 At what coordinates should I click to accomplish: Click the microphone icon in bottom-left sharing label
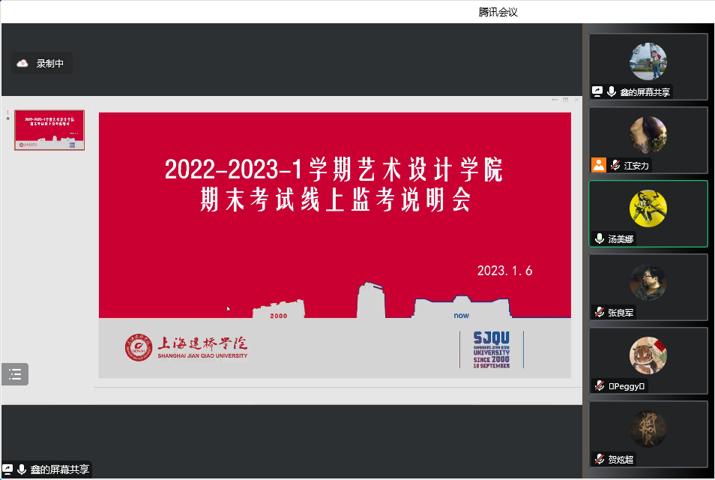coord(22,470)
